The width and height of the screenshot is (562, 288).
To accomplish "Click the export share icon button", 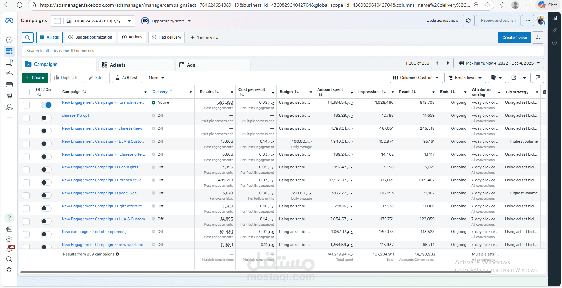I will (x=514, y=78).
